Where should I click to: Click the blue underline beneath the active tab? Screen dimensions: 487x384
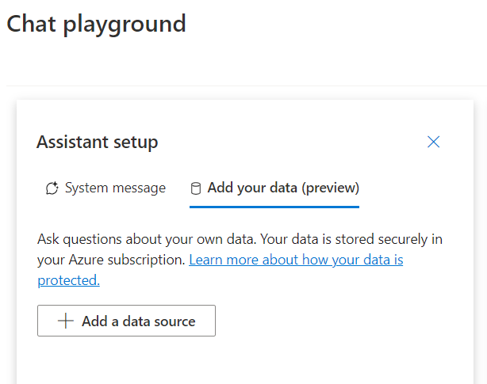click(x=274, y=207)
